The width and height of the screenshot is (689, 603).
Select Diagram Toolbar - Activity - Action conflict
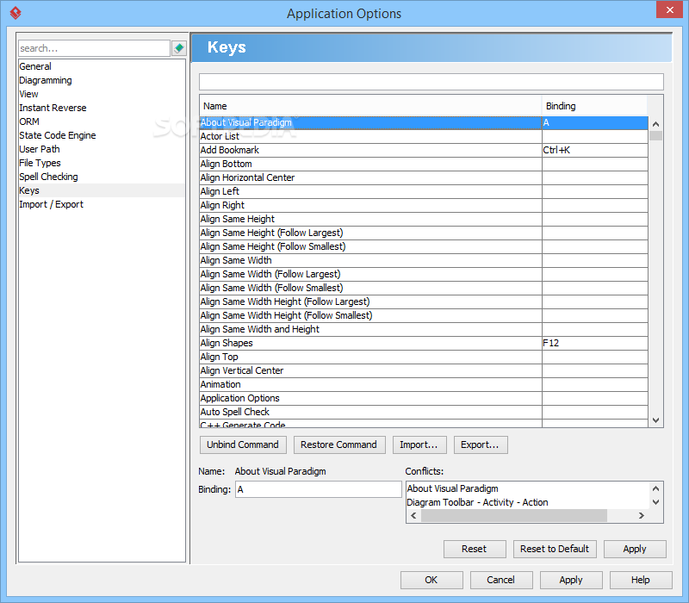coord(528,502)
